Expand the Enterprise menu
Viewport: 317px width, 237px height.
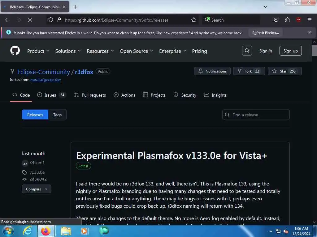click(173, 51)
